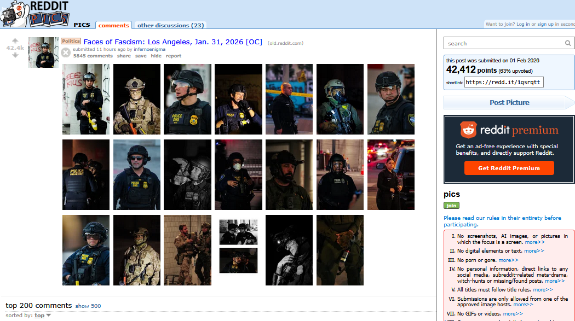Expand rule III more>> link
The width and height of the screenshot is (575, 321).
[508, 260]
